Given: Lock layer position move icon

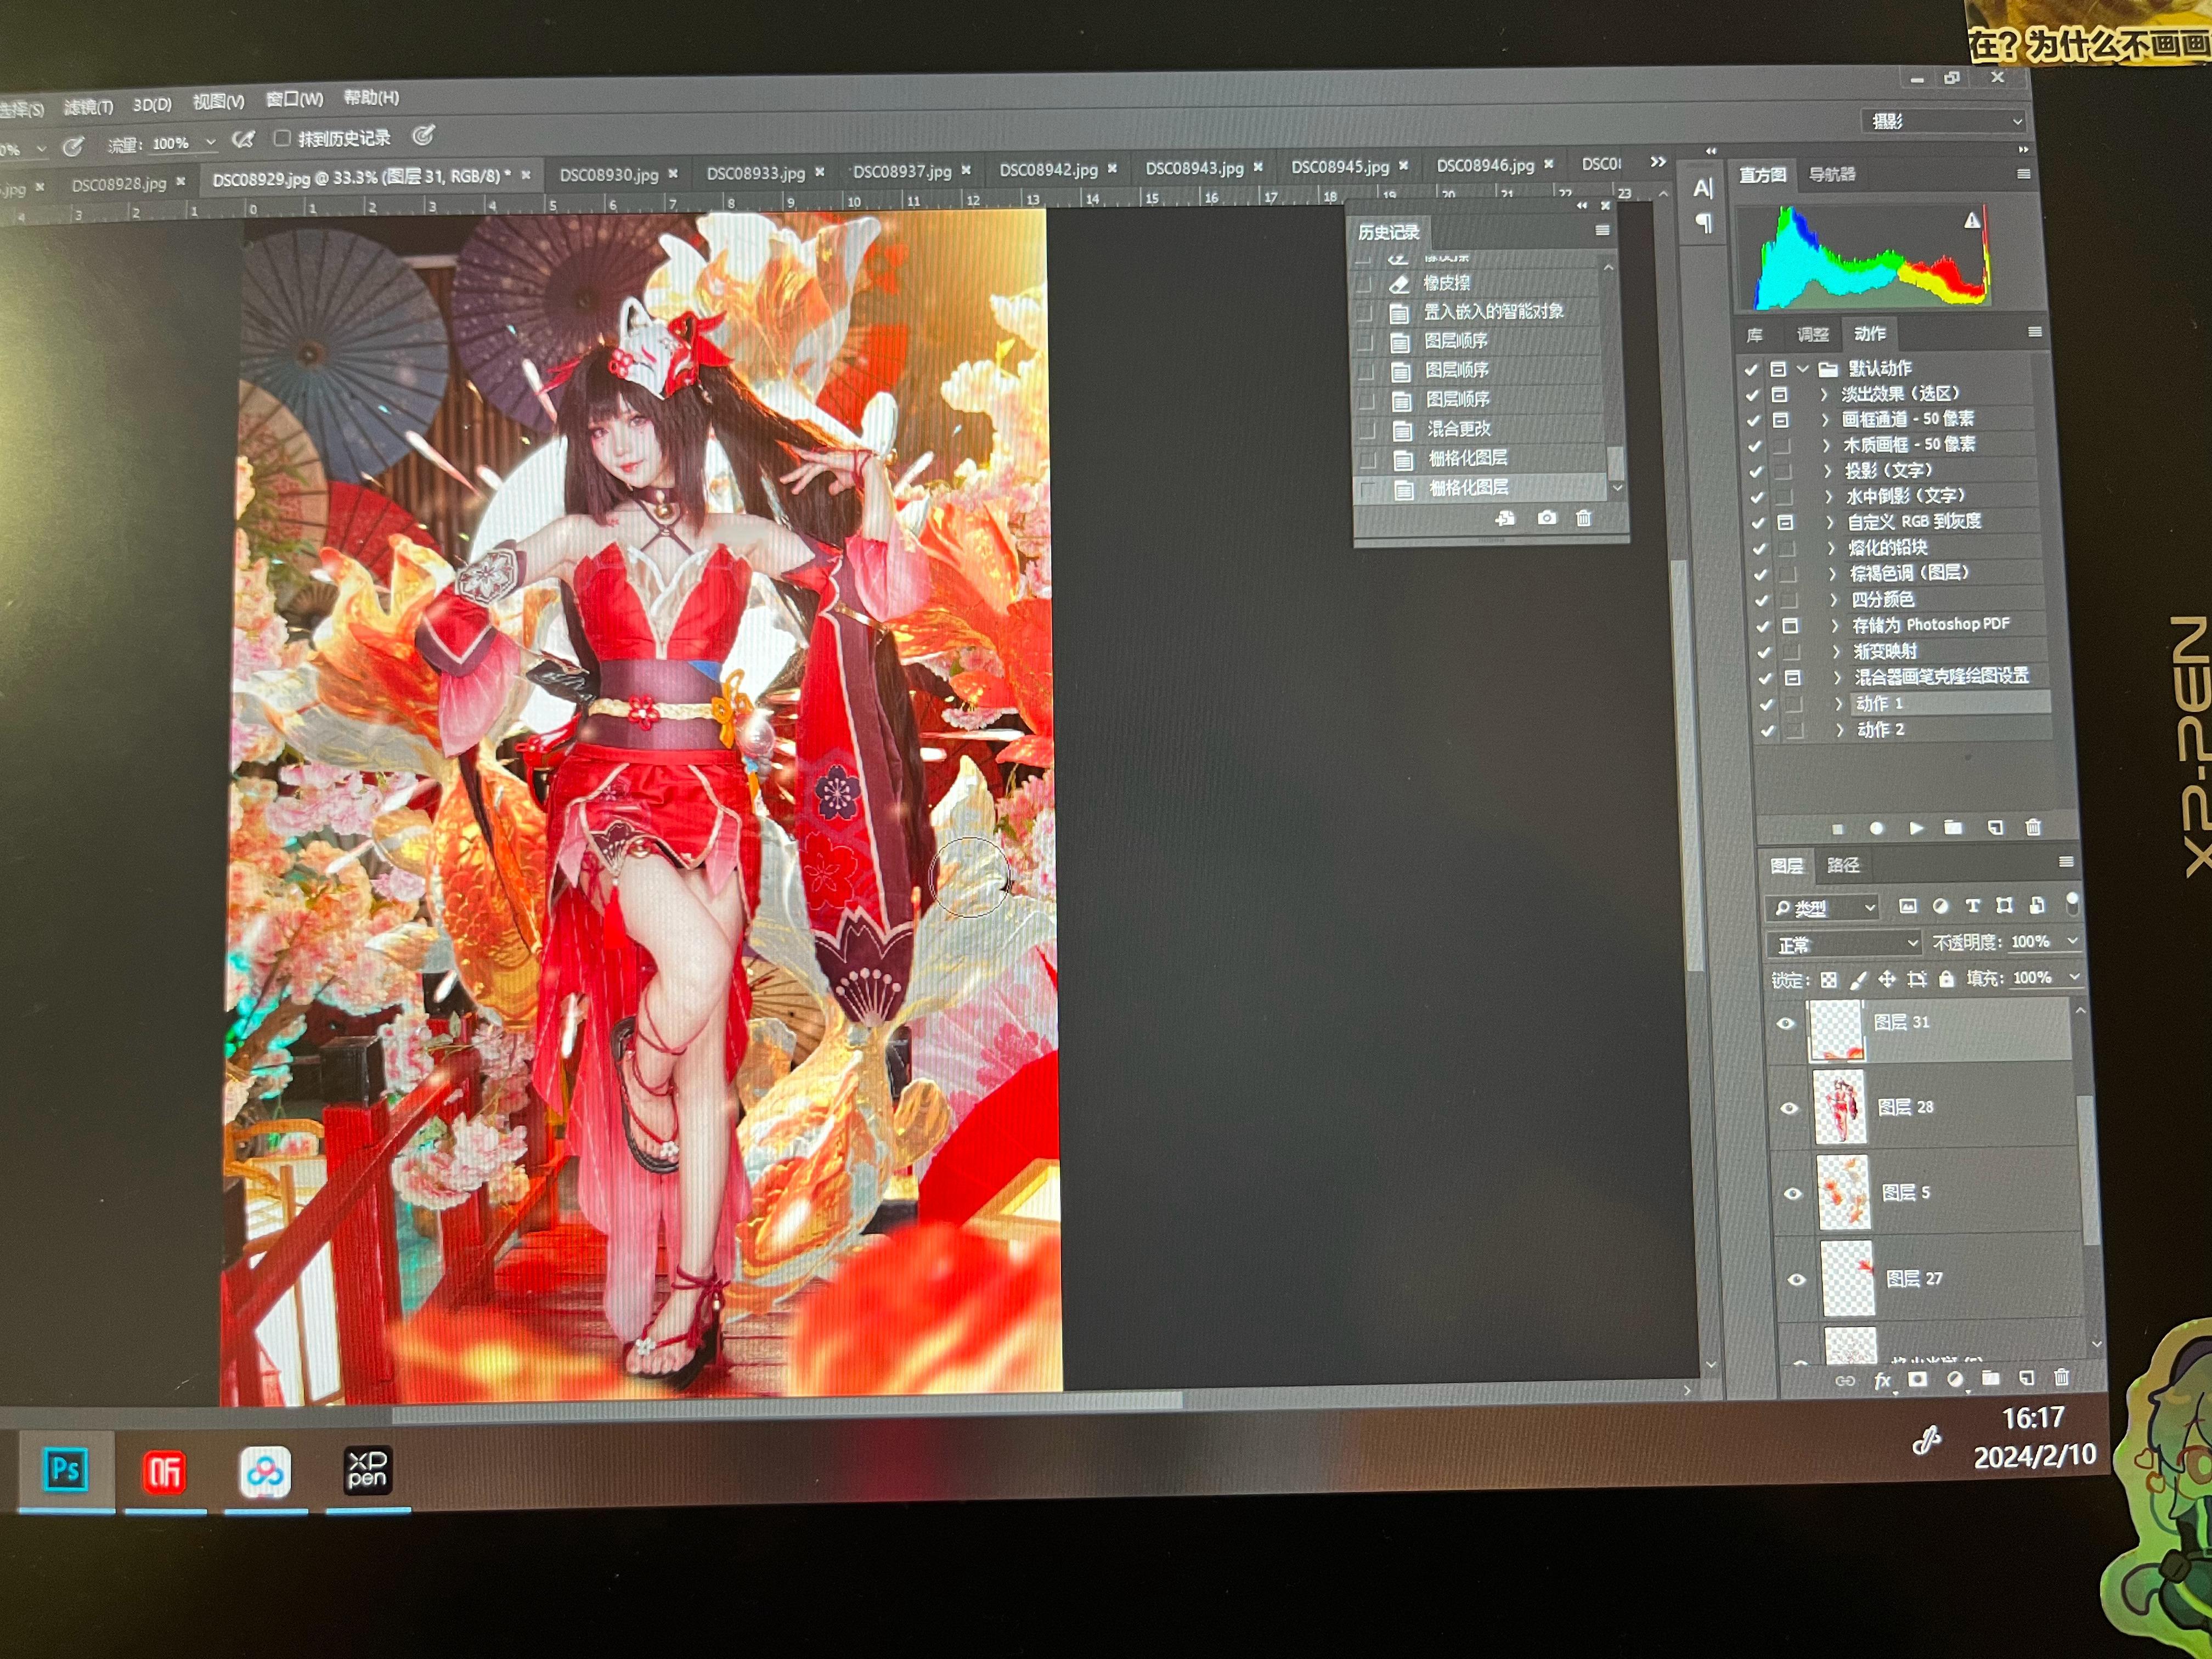Looking at the screenshot, I should [1887, 979].
